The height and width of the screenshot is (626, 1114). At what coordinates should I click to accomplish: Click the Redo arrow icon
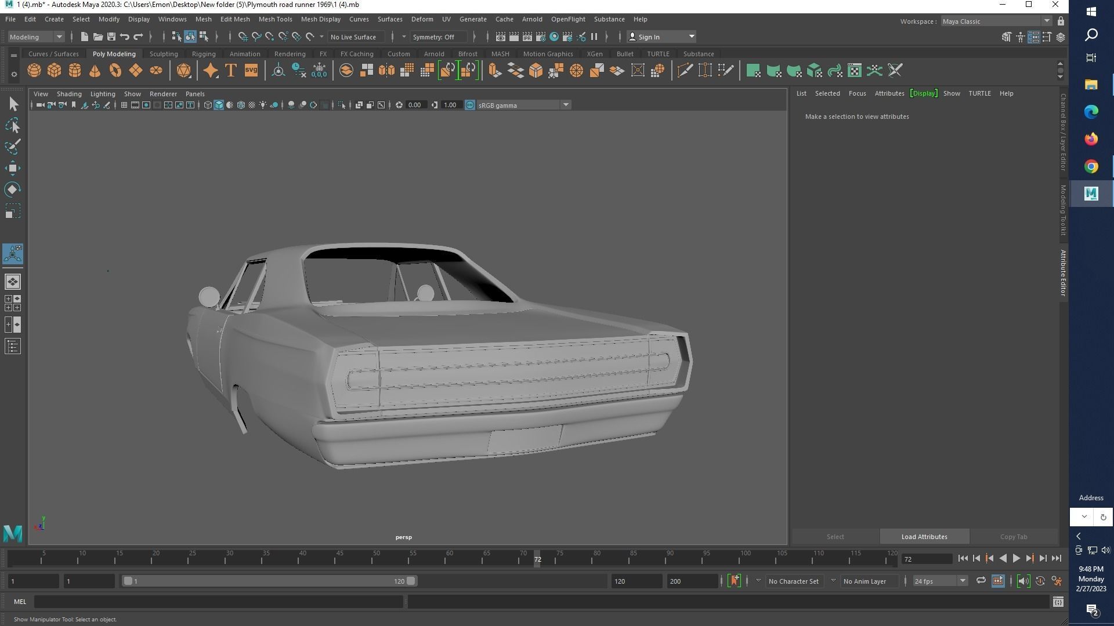click(138, 37)
